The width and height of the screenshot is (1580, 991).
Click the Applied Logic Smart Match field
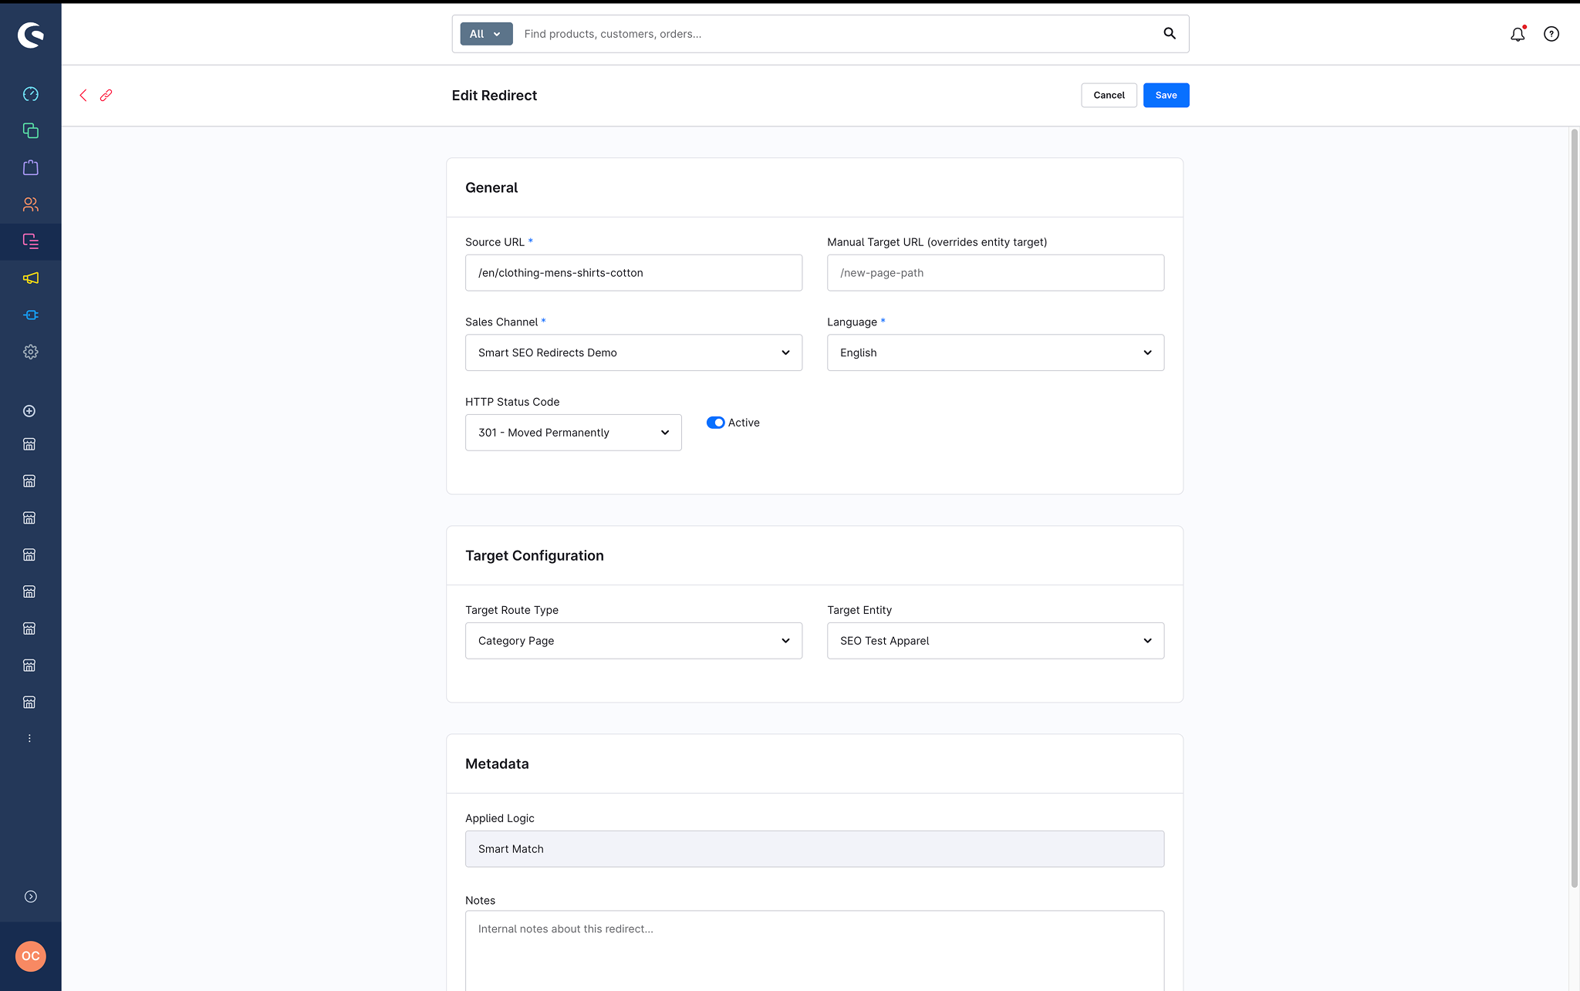tap(815, 849)
